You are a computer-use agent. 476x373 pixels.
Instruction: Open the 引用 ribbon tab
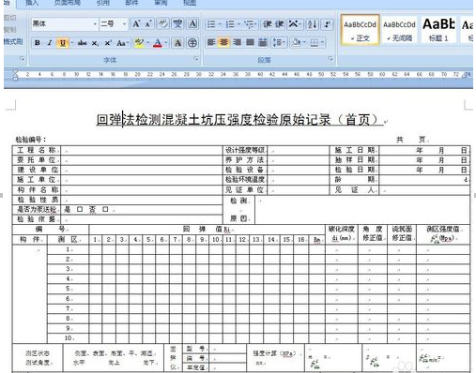[x=102, y=3]
